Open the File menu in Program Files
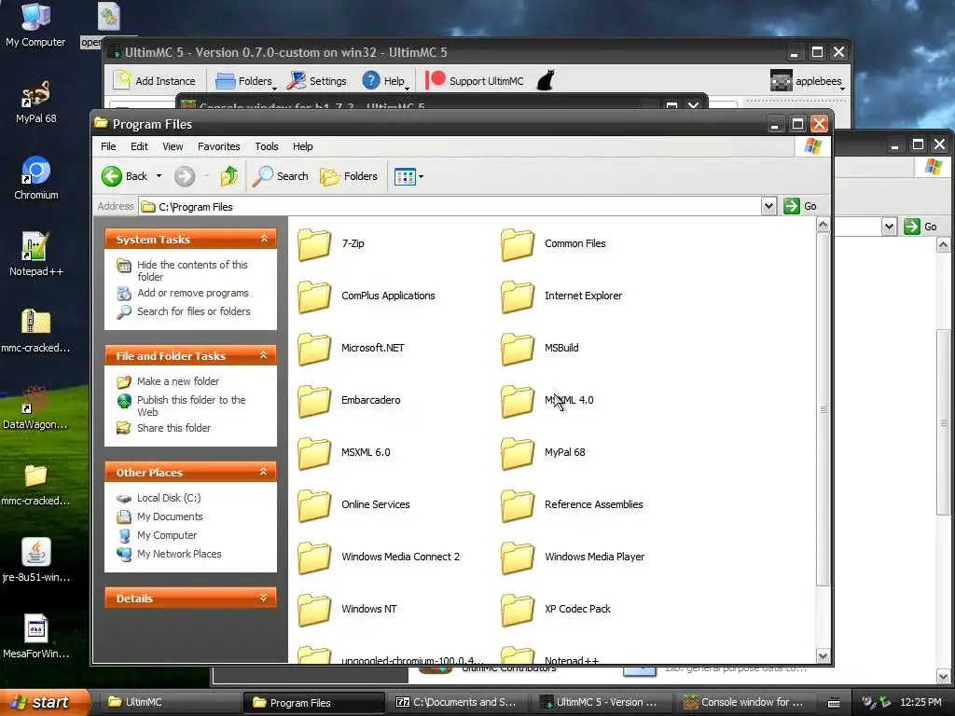 [108, 146]
